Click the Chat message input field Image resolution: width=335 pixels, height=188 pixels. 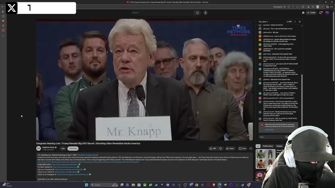coord(272,137)
